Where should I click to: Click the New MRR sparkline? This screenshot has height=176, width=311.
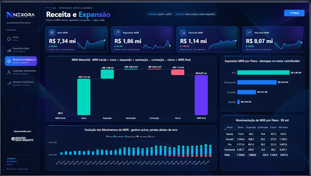click(91, 44)
